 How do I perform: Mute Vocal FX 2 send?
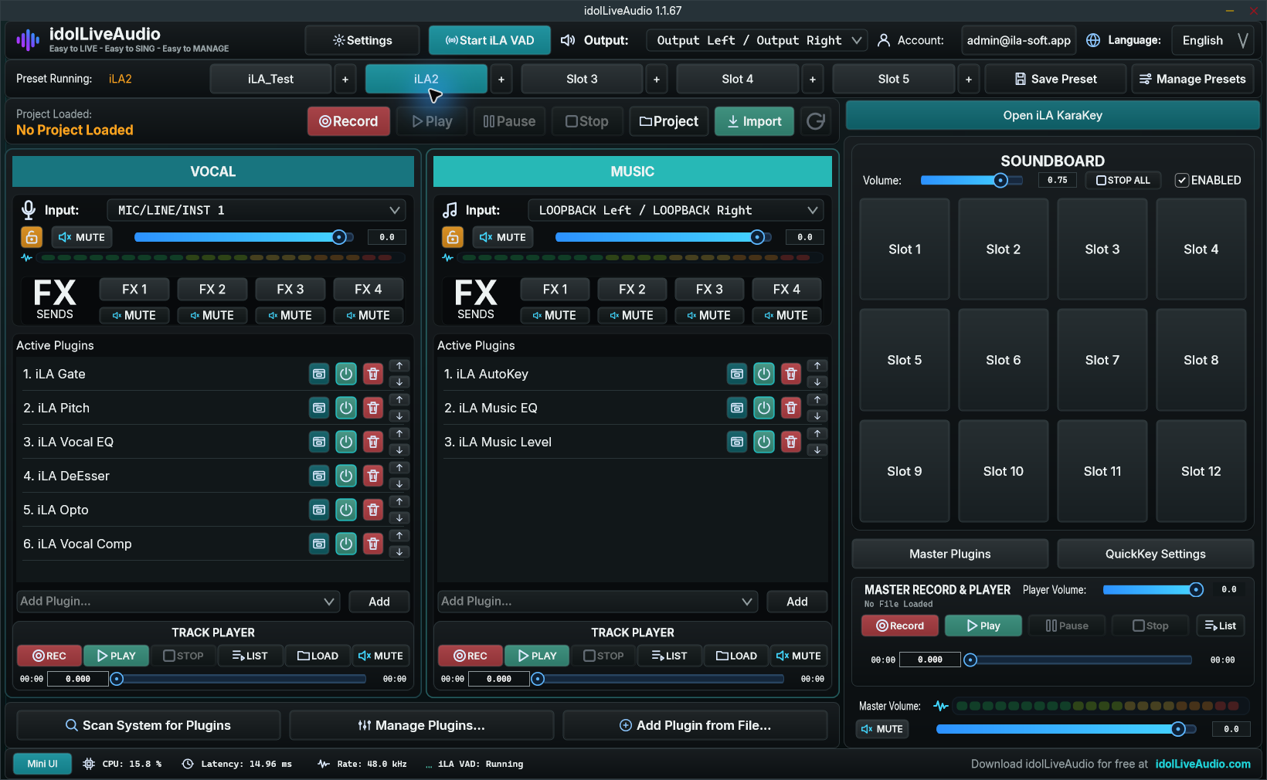[212, 315]
